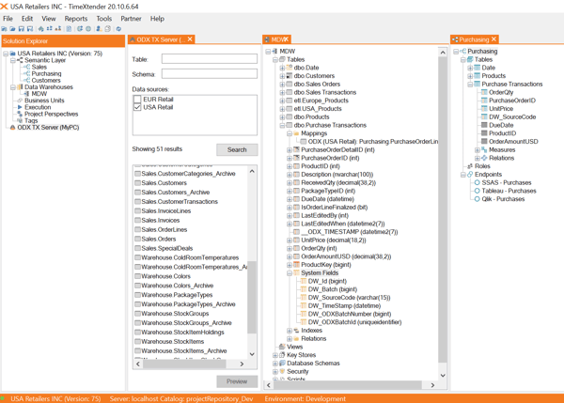Open the Tools menu
Image resolution: width=564 pixels, height=403 pixels.
(x=104, y=19)
